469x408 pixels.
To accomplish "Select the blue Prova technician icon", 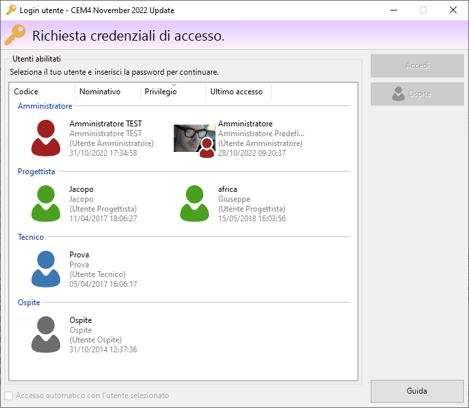I will [x=46, y=269].
